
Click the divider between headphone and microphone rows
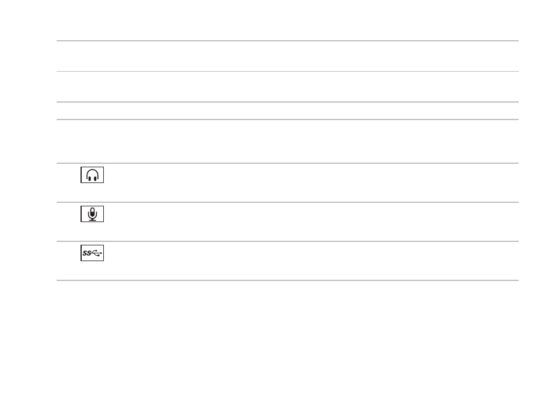click(x=288, y=202)
